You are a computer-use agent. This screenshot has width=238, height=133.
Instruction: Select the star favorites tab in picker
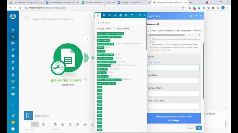pos(98,15)
